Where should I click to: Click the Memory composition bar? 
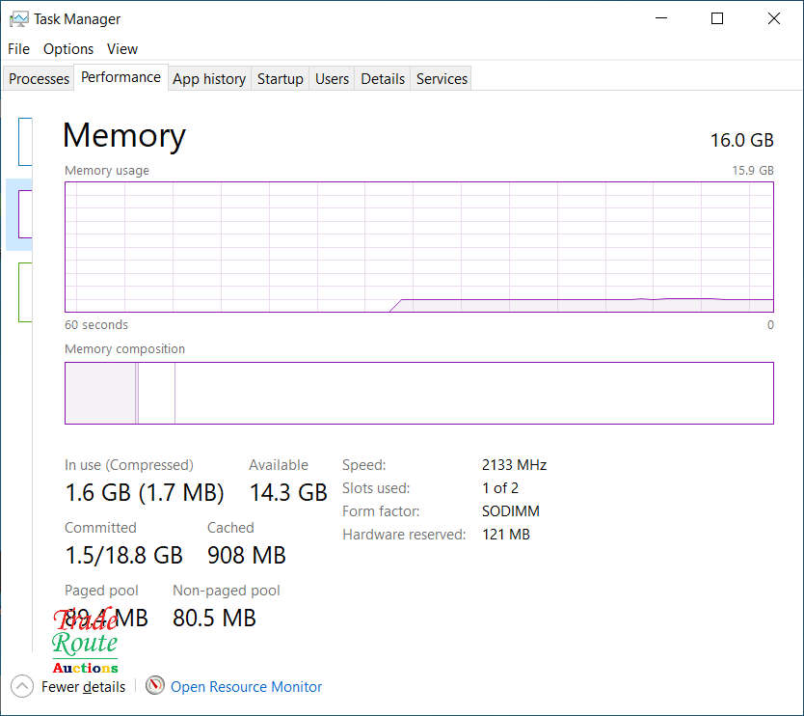coord(418,393)
